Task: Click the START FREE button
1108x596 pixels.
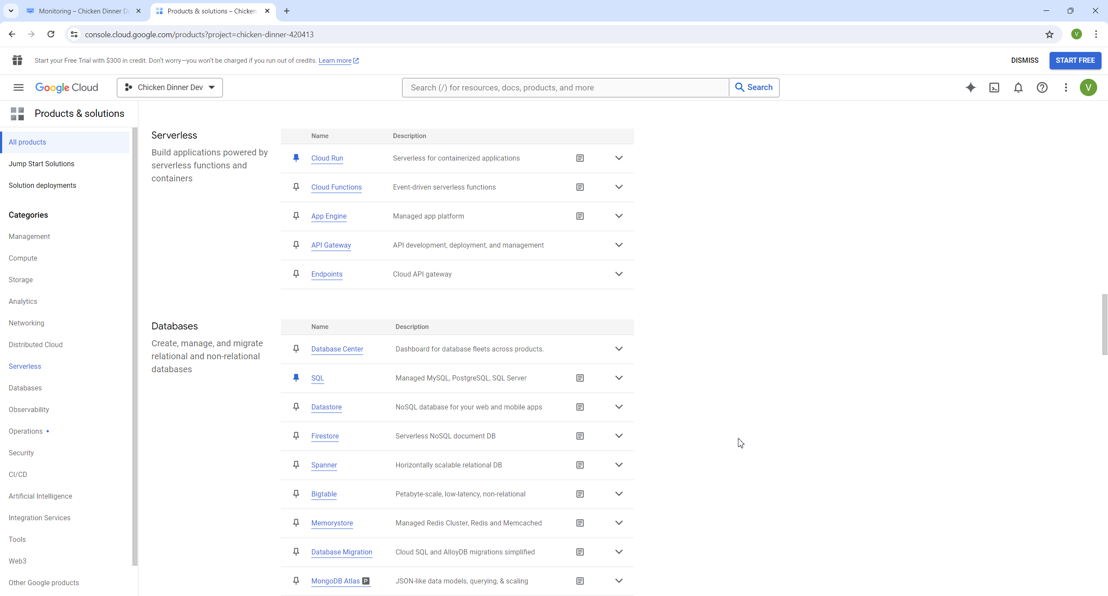Action: (x=1075, y=61)
